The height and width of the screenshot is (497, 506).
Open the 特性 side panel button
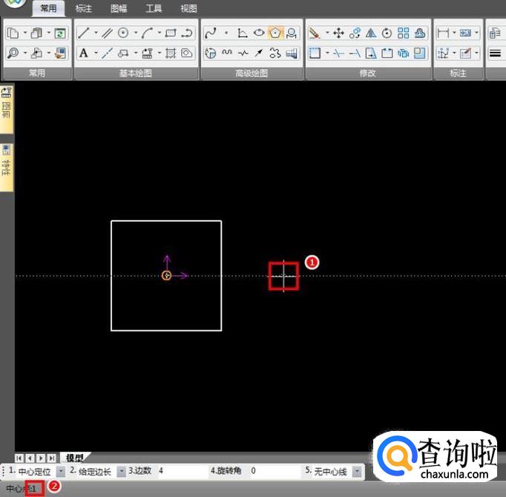[7, 167]
